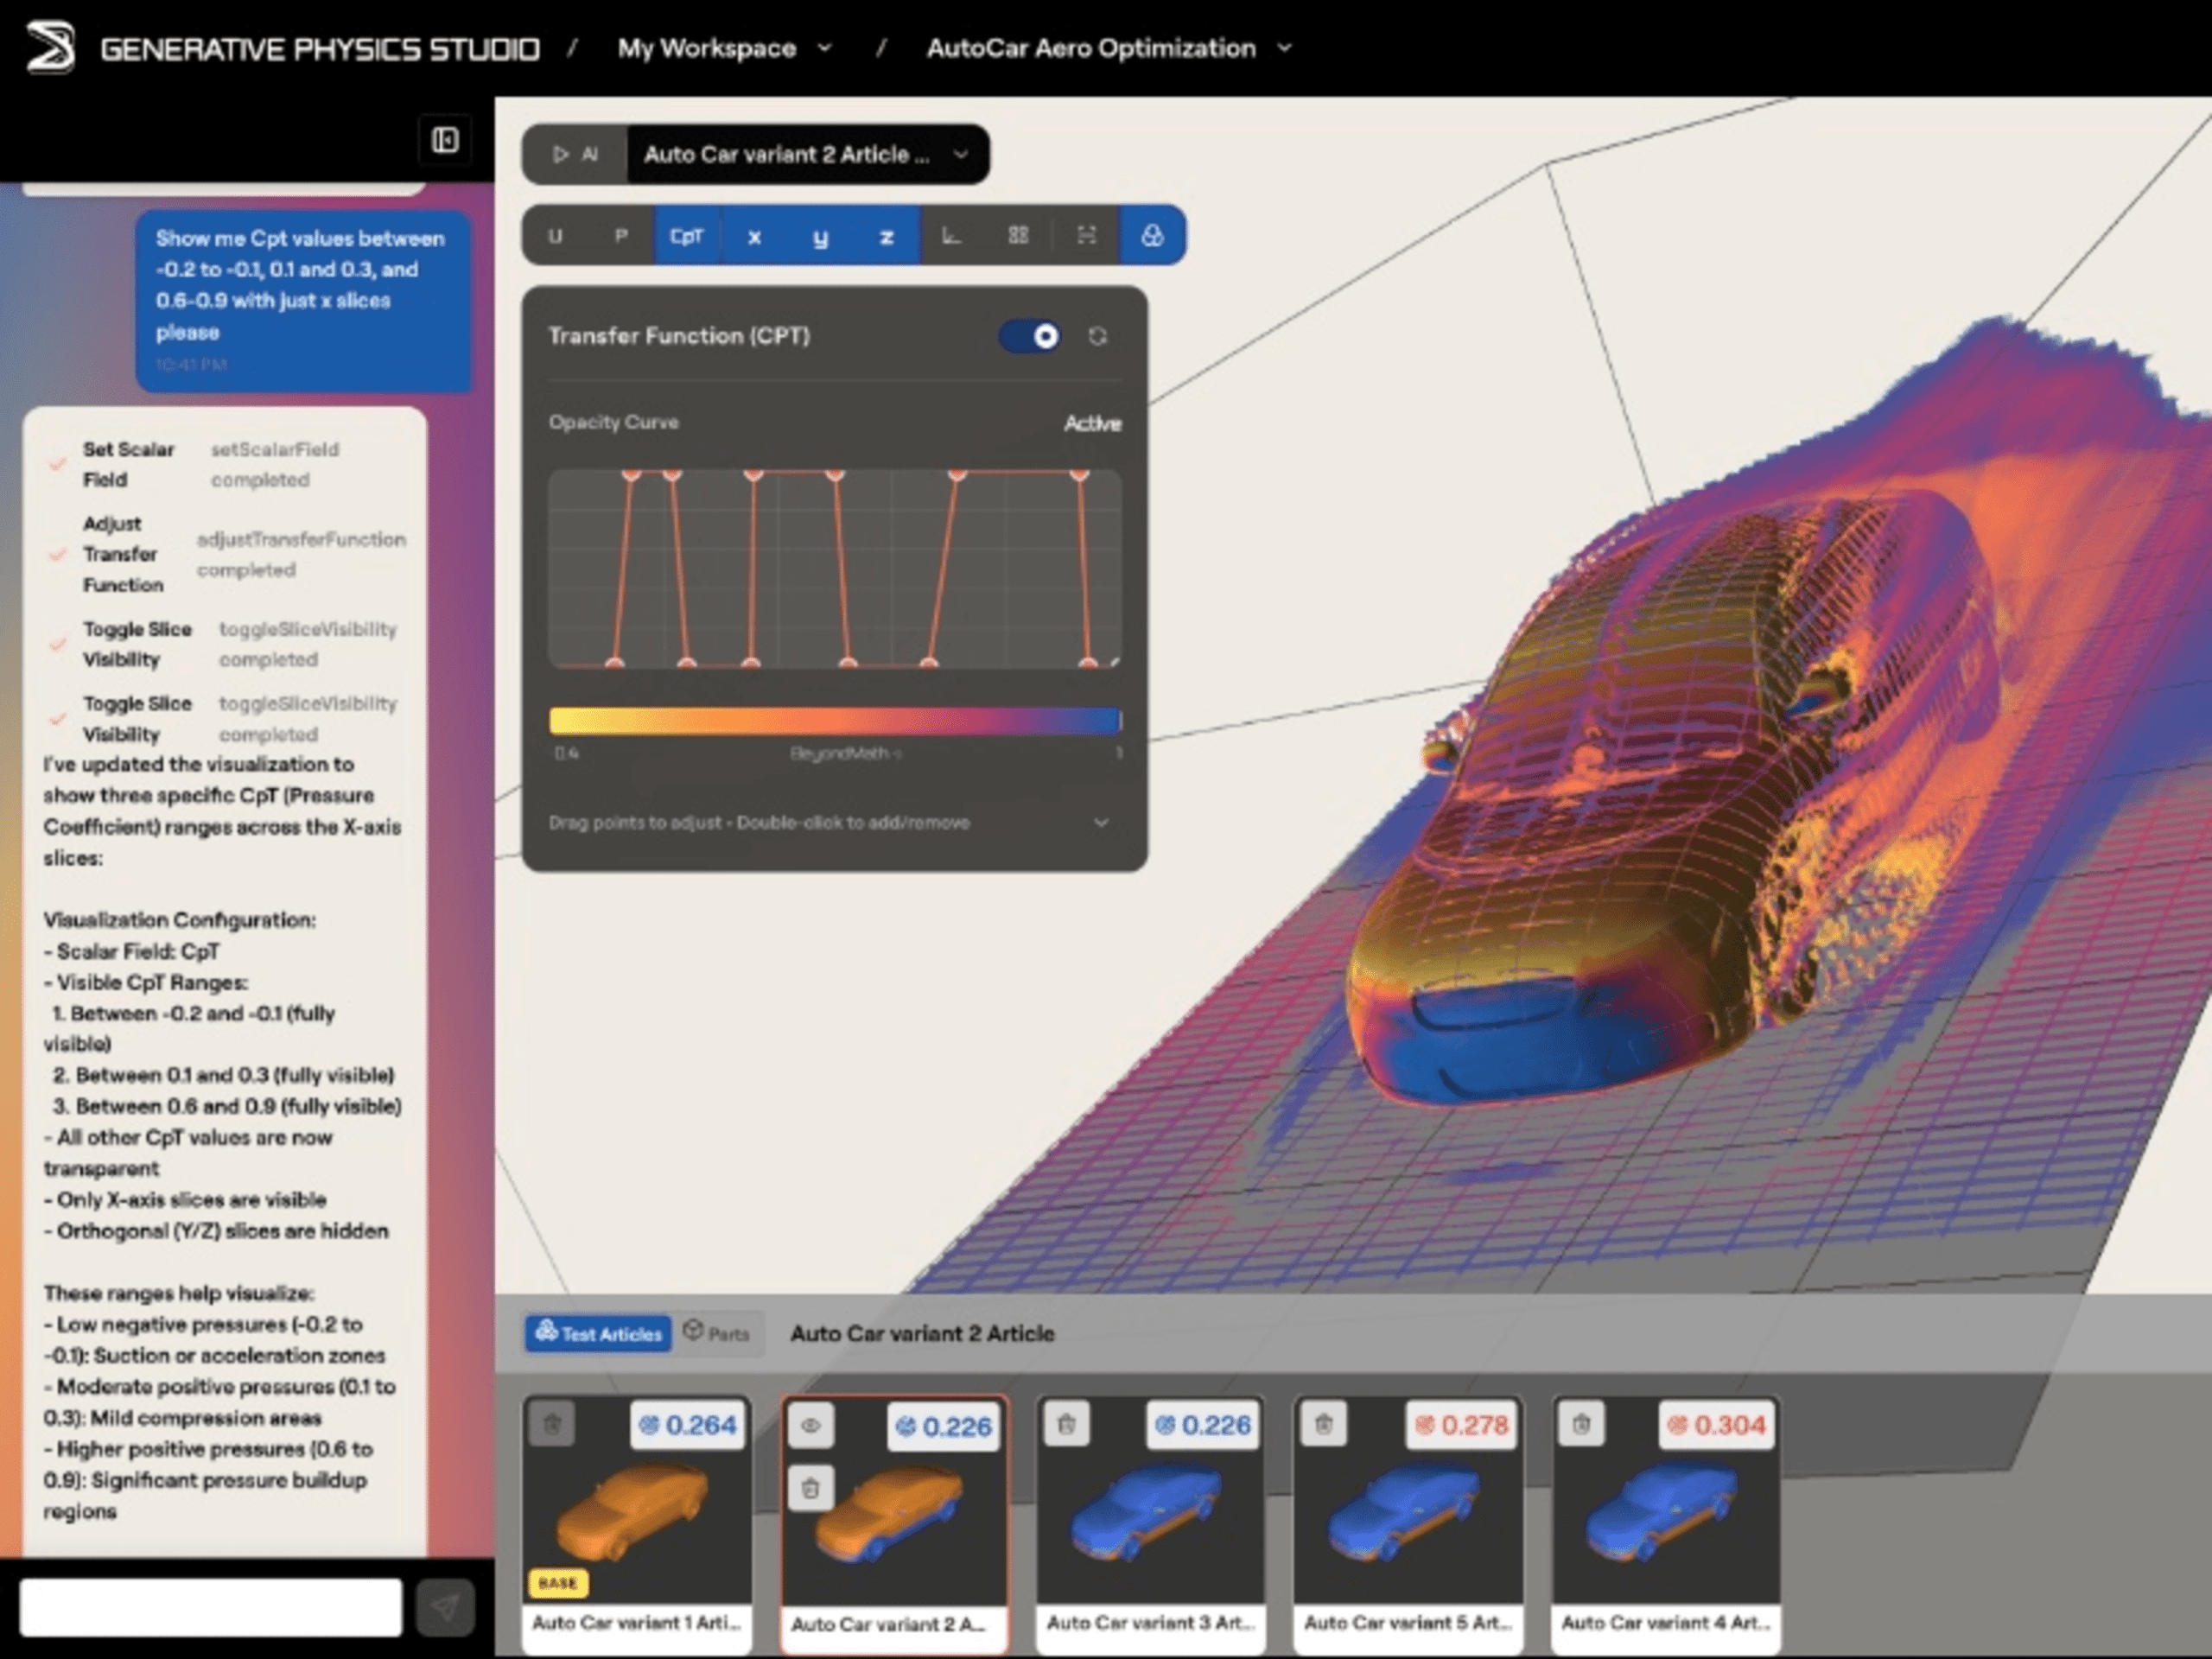Toggle the Y slice visibility icon
The height and width of the screenshot is (1659, 2212).
click(x=820, y=236)
